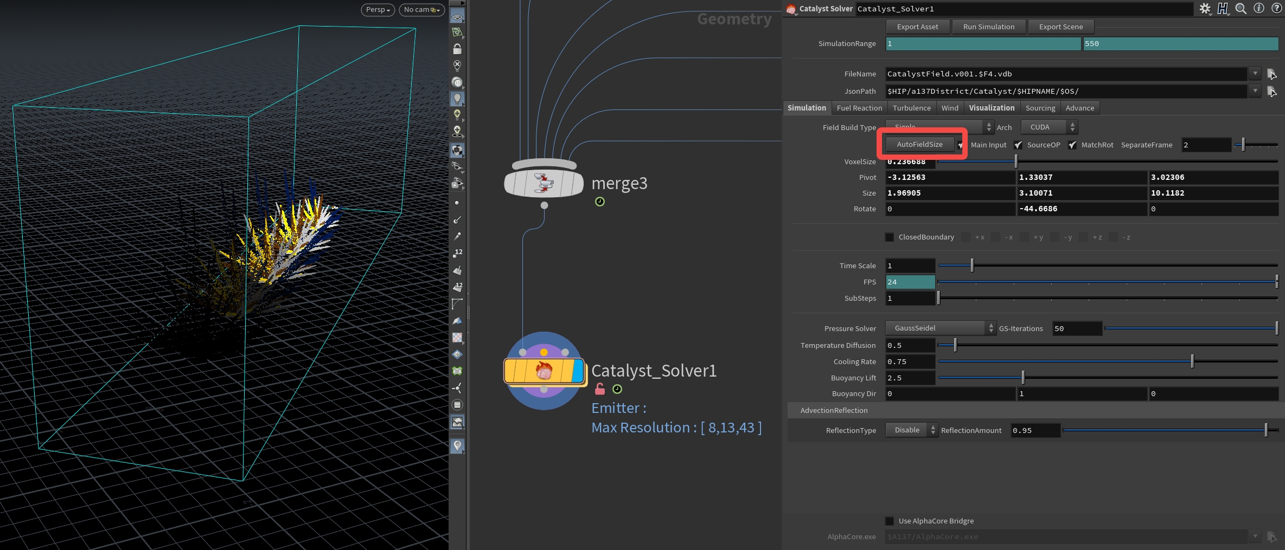Open the FileName file chooser icon

tap(1271, 74)
